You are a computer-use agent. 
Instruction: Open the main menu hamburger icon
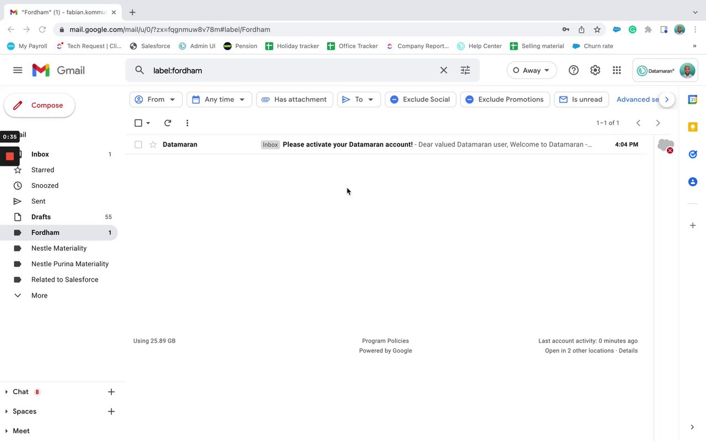click(x=18, y=70)
